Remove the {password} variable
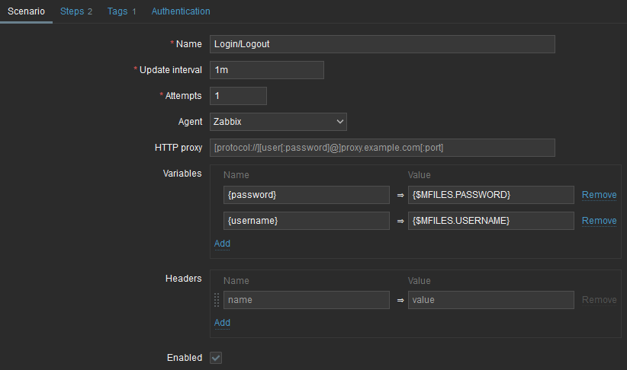Screen dimensions: 627x370 click(x=599, y=195)
